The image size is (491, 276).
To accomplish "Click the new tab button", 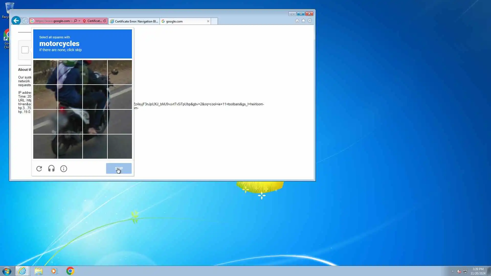I will click(214, 21).
